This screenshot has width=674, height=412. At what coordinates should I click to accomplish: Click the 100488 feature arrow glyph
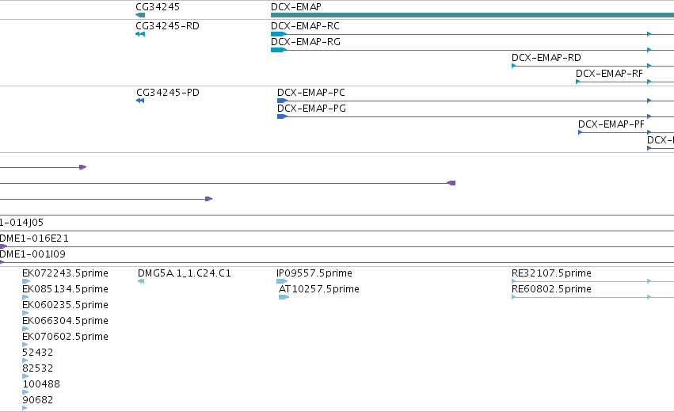pyautogui.click(x=25, y=393)
